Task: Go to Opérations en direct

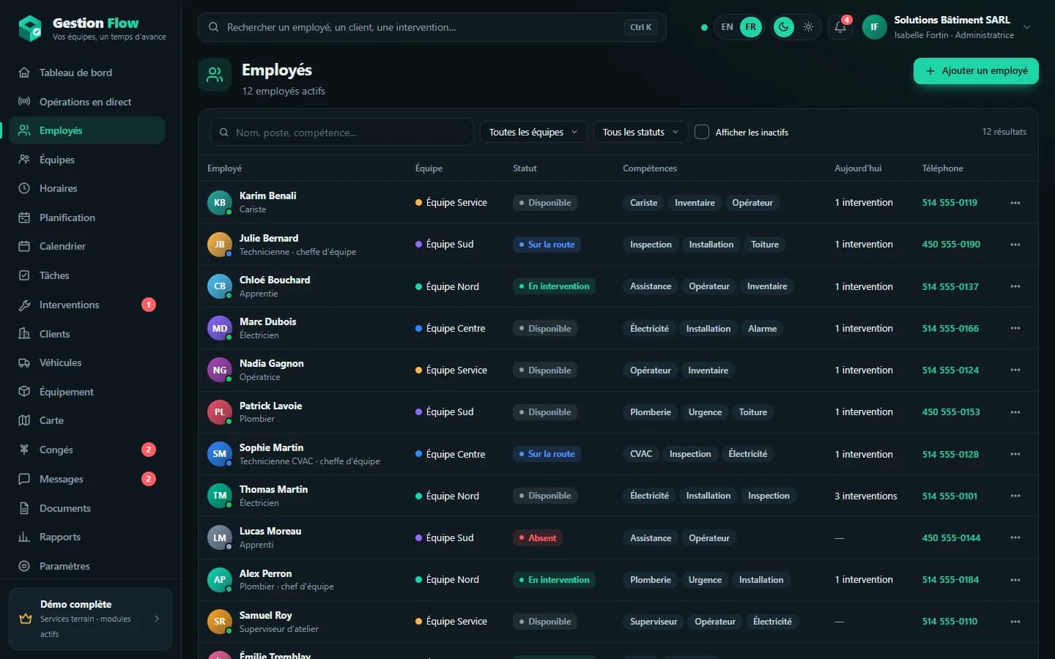Action: point(86,102)
